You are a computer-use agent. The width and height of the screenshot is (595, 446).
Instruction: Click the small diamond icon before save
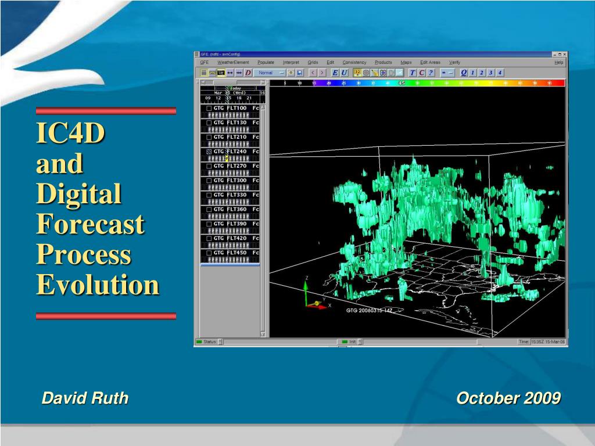[291, 73]
